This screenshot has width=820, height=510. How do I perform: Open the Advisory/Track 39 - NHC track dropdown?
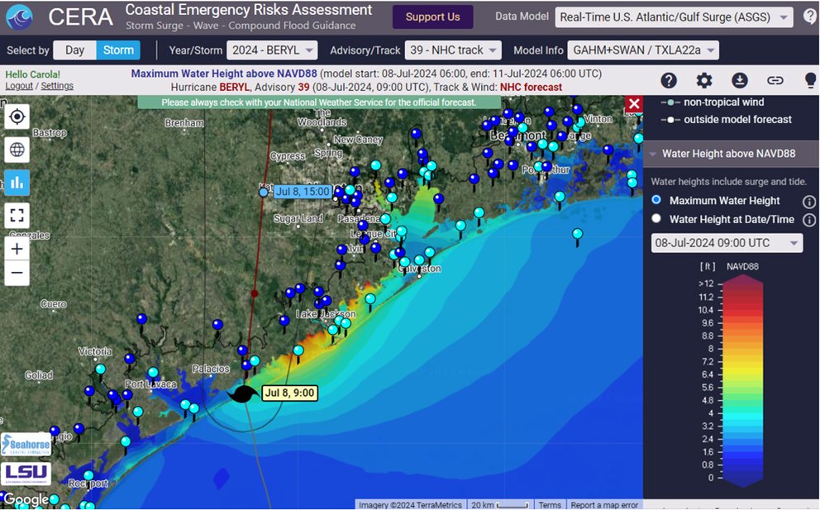[x=452, y=50]
